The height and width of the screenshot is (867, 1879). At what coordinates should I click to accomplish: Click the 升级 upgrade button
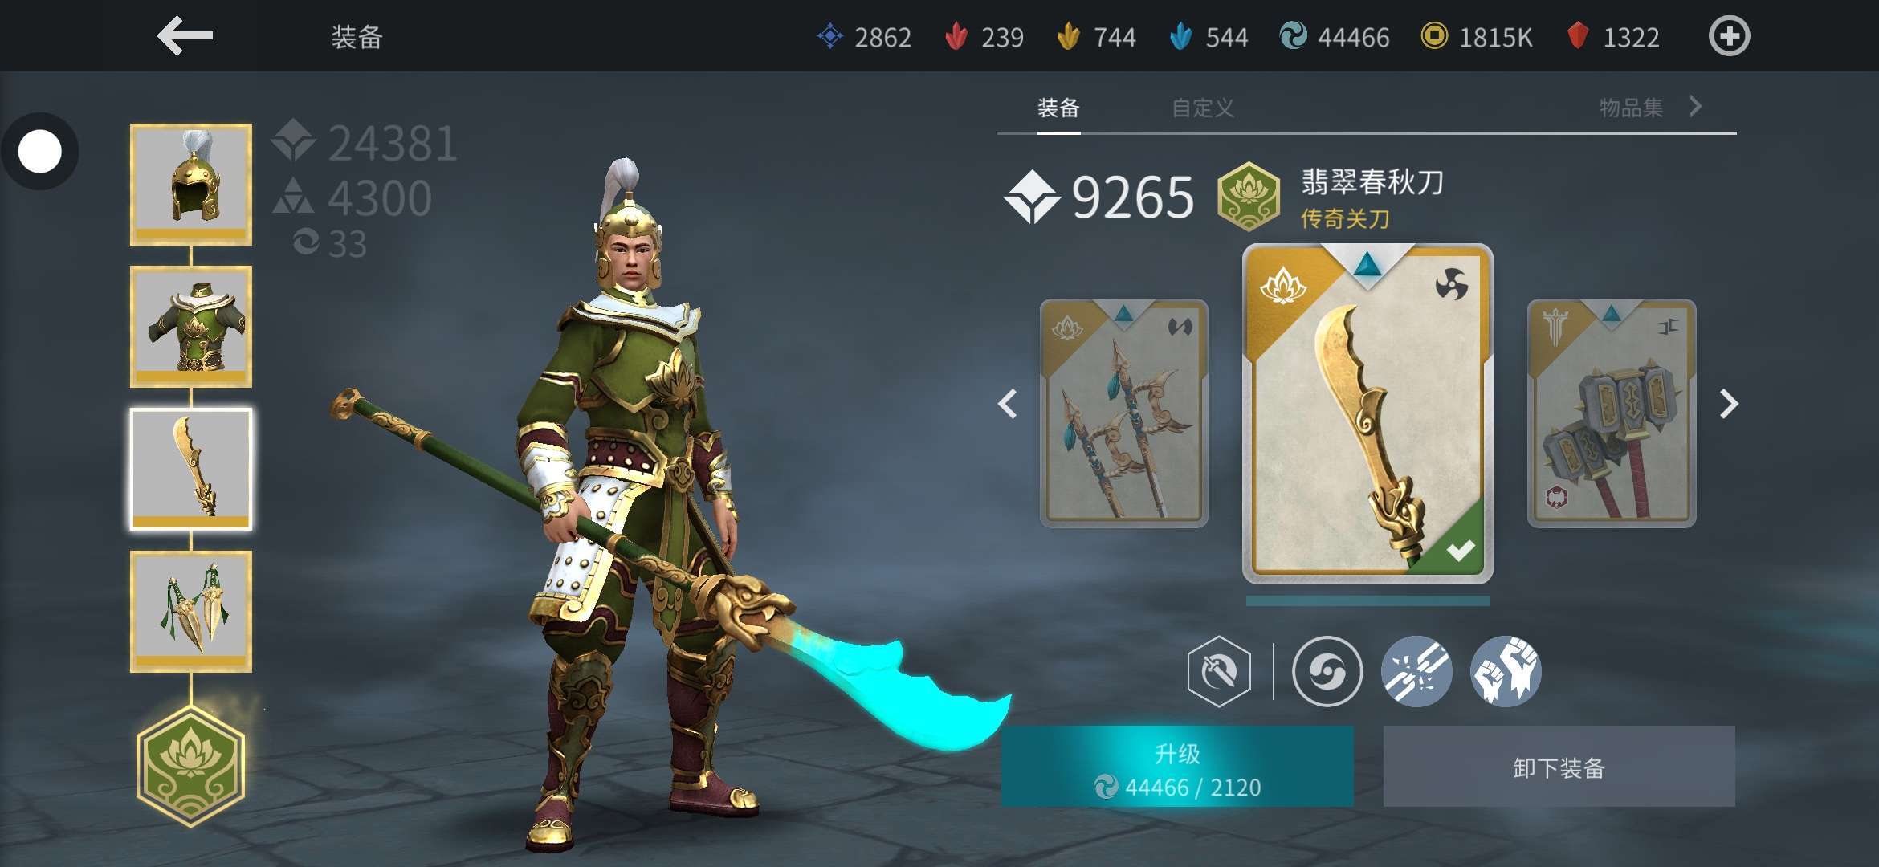point(1177,767)
